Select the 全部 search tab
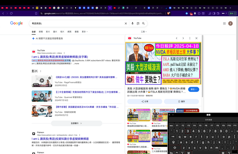The width and height of the screenshot is (238, 154). [x=33, y=32]
